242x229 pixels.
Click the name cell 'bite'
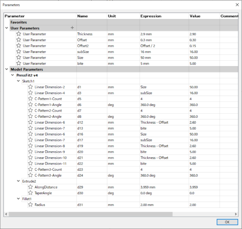pos(92,63)
